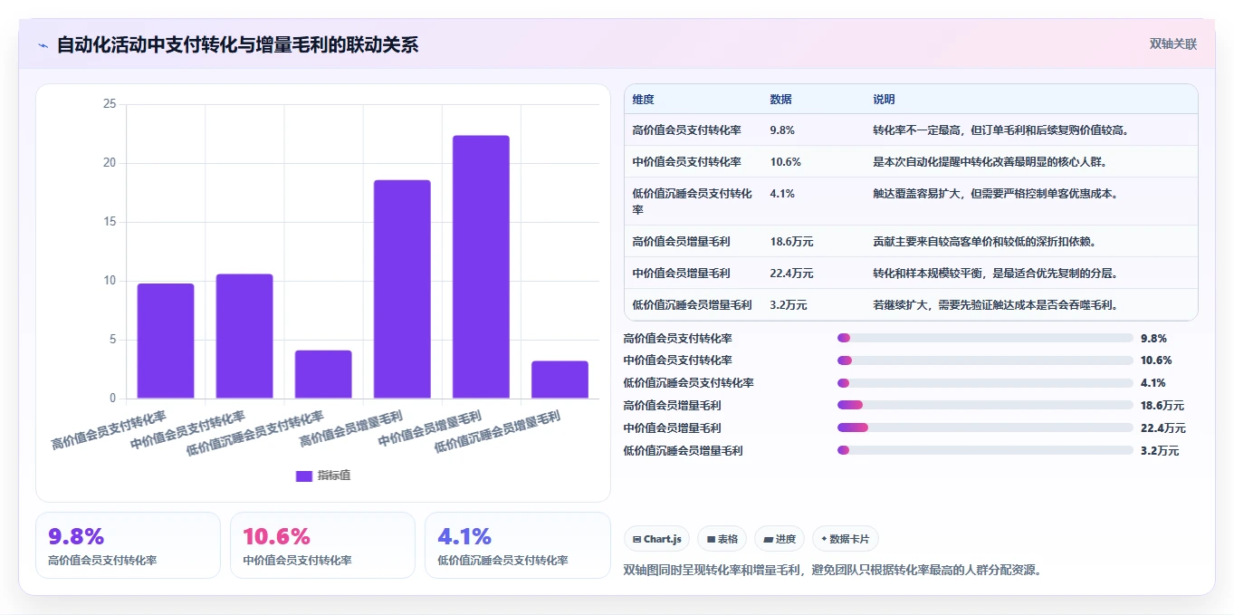Click the Chart.js tag chip
This screenshot has width=1234, height=615.
(x=656, y=539)
